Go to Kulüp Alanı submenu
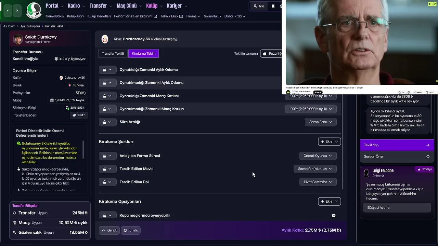Screen dimensions: 438x246 76,16
